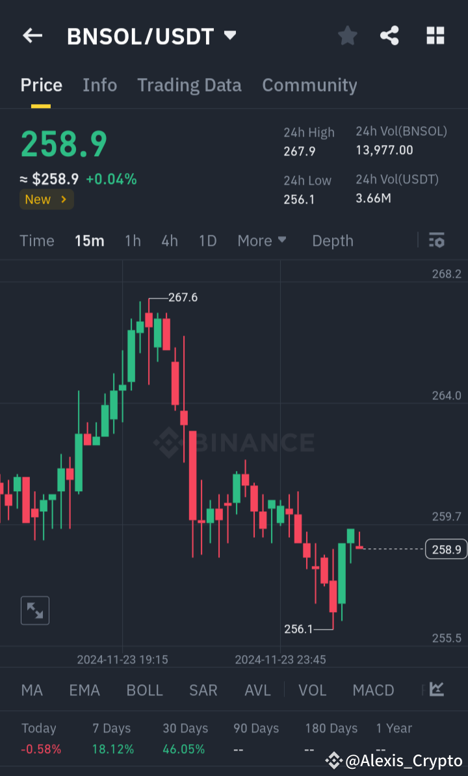Select the 1D timeframe
The image size is (468, 776).
pyautogui.click(x=207, y=241)
